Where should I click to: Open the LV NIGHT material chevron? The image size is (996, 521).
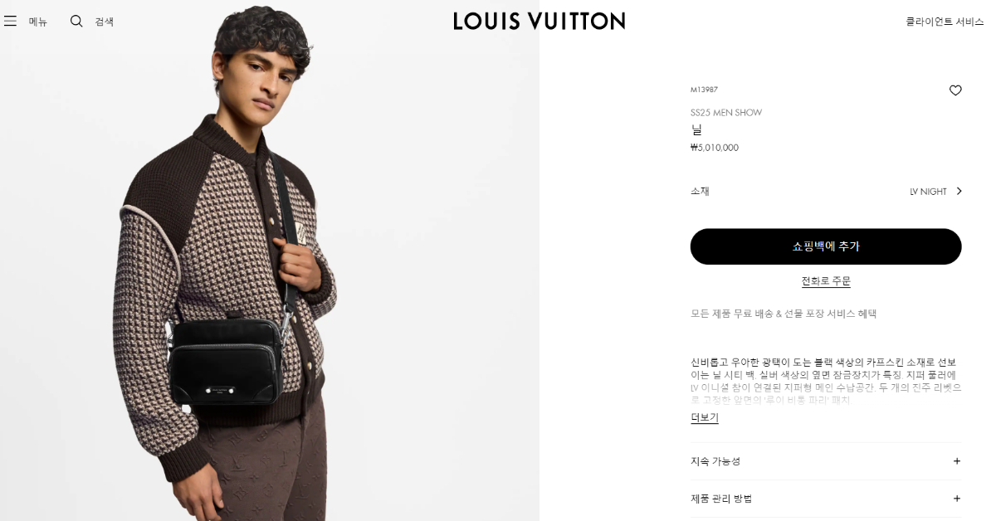(x=959, y=191)
